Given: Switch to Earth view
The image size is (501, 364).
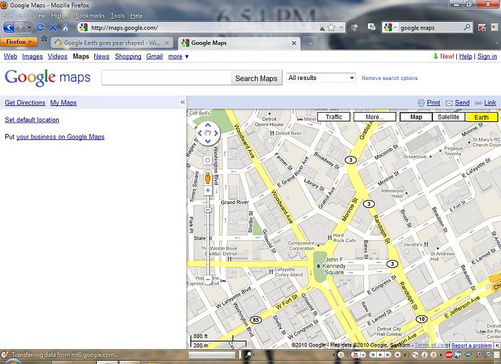Looking at the screenshot, I should pos(481,117).
